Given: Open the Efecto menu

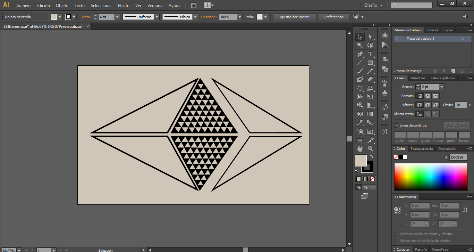Looking at the screenshot, I should tap(124, 6).
